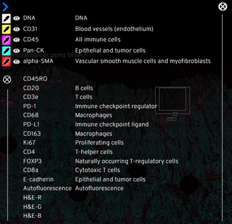The height and width of the screenshot is (224, 232).
Task: Toggle visibility eye for DNA channel
Action: (17, 18)
